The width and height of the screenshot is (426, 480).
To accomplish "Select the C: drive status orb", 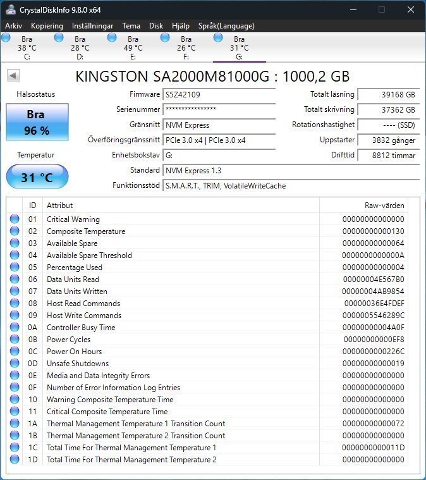I will 6,38.
